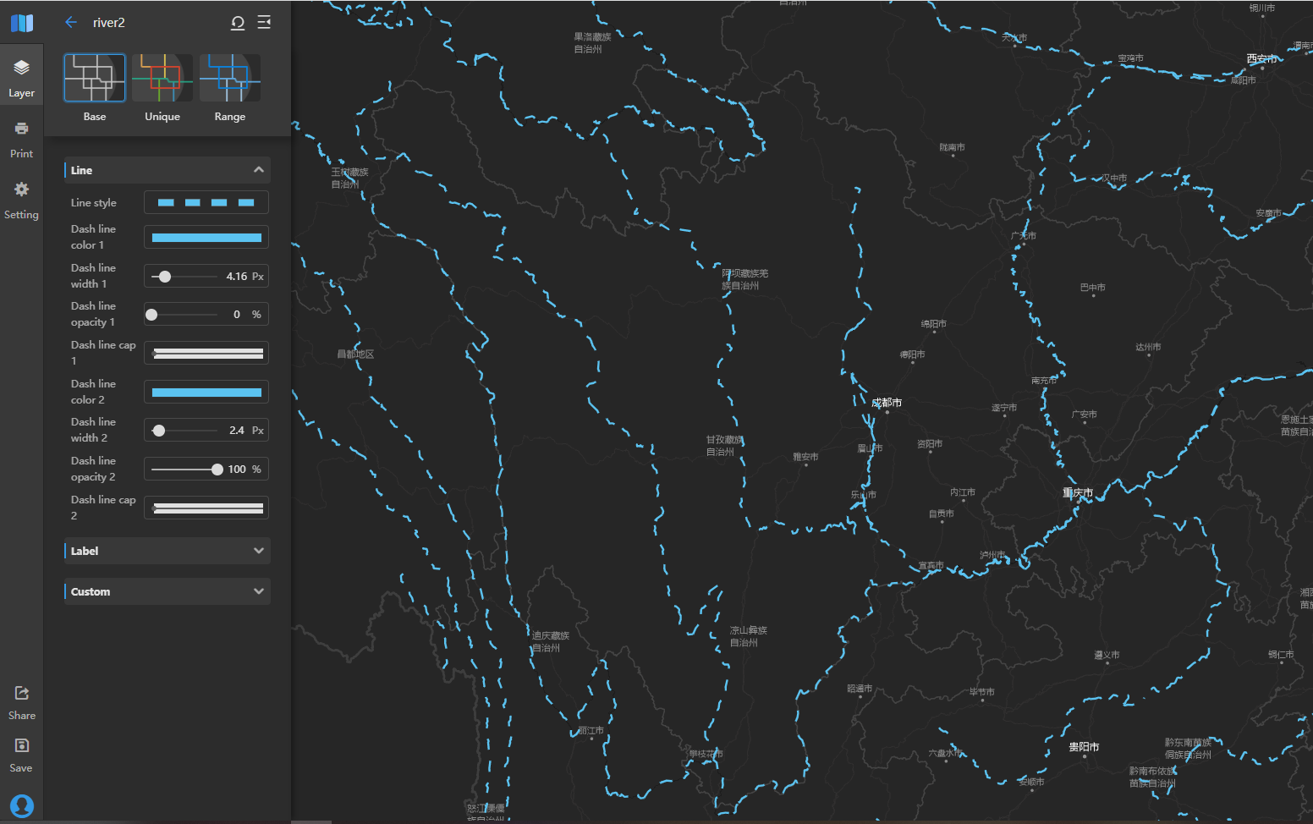Click the Dash line width 1 value field
Viewport: 1313px width, 824px height.
tap(236, 277)
